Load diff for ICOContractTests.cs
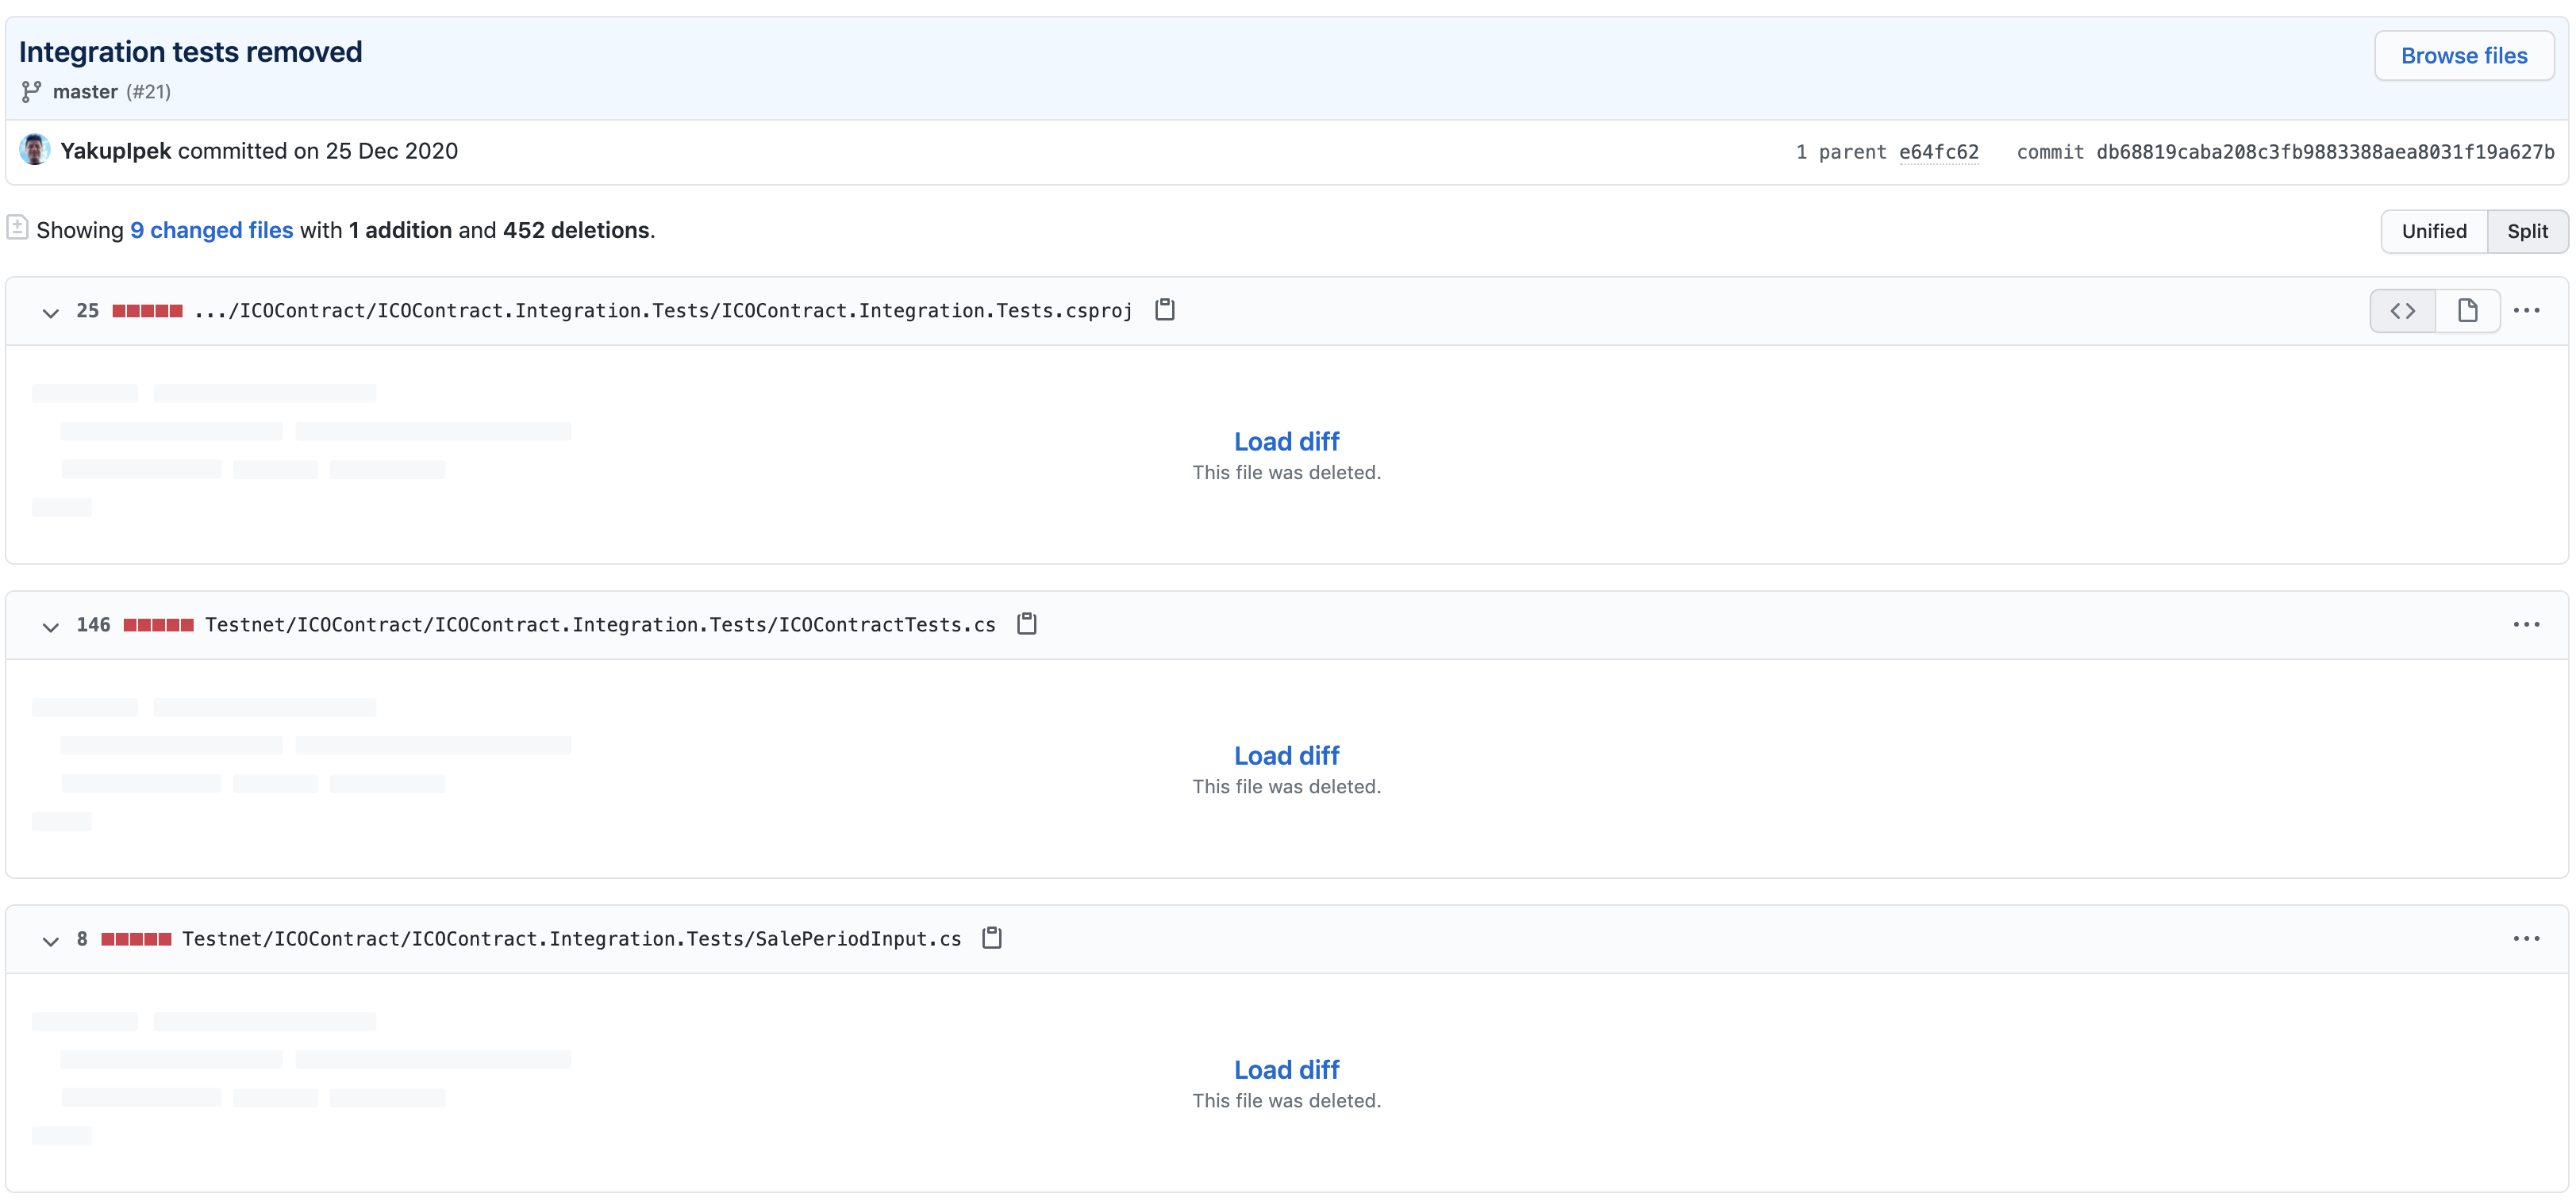 pos(1285,756)
